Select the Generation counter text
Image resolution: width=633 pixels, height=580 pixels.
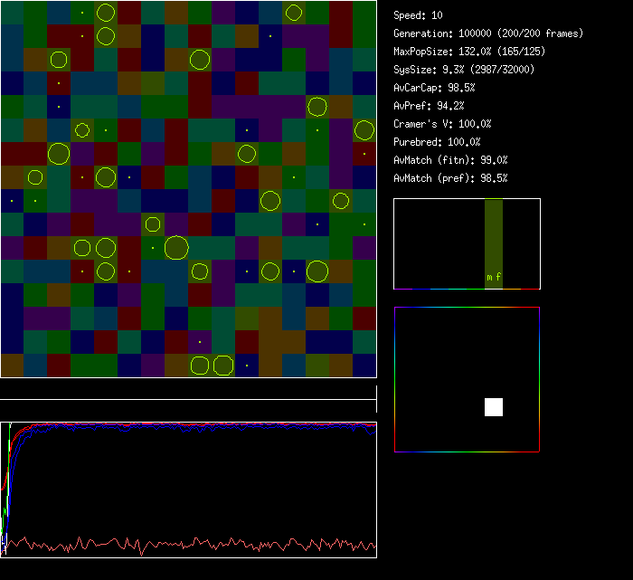click(x=488, y=33)
